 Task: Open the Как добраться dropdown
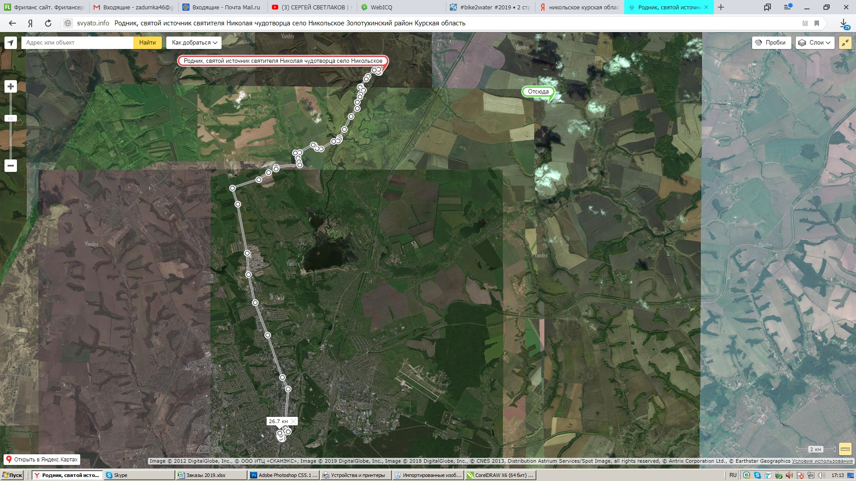pyautogui.click(x=194, y=43)
